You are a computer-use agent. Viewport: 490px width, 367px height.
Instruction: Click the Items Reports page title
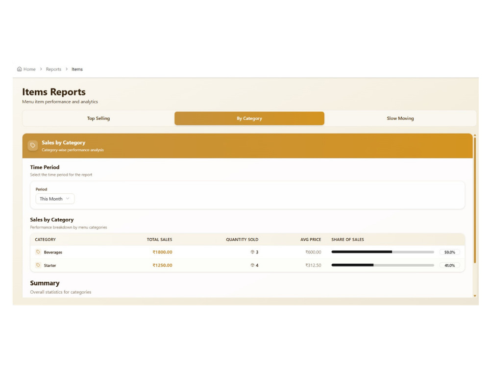pyautogui.click(x=54, y=92)
